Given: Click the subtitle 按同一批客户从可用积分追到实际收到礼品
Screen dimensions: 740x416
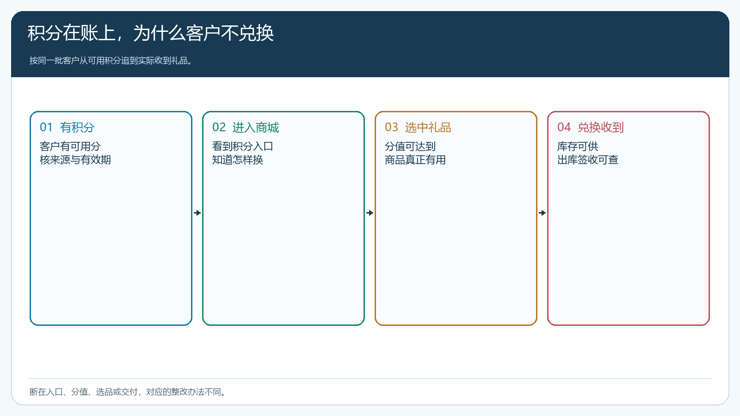Looking at the screenshot, I should point(111,61).
